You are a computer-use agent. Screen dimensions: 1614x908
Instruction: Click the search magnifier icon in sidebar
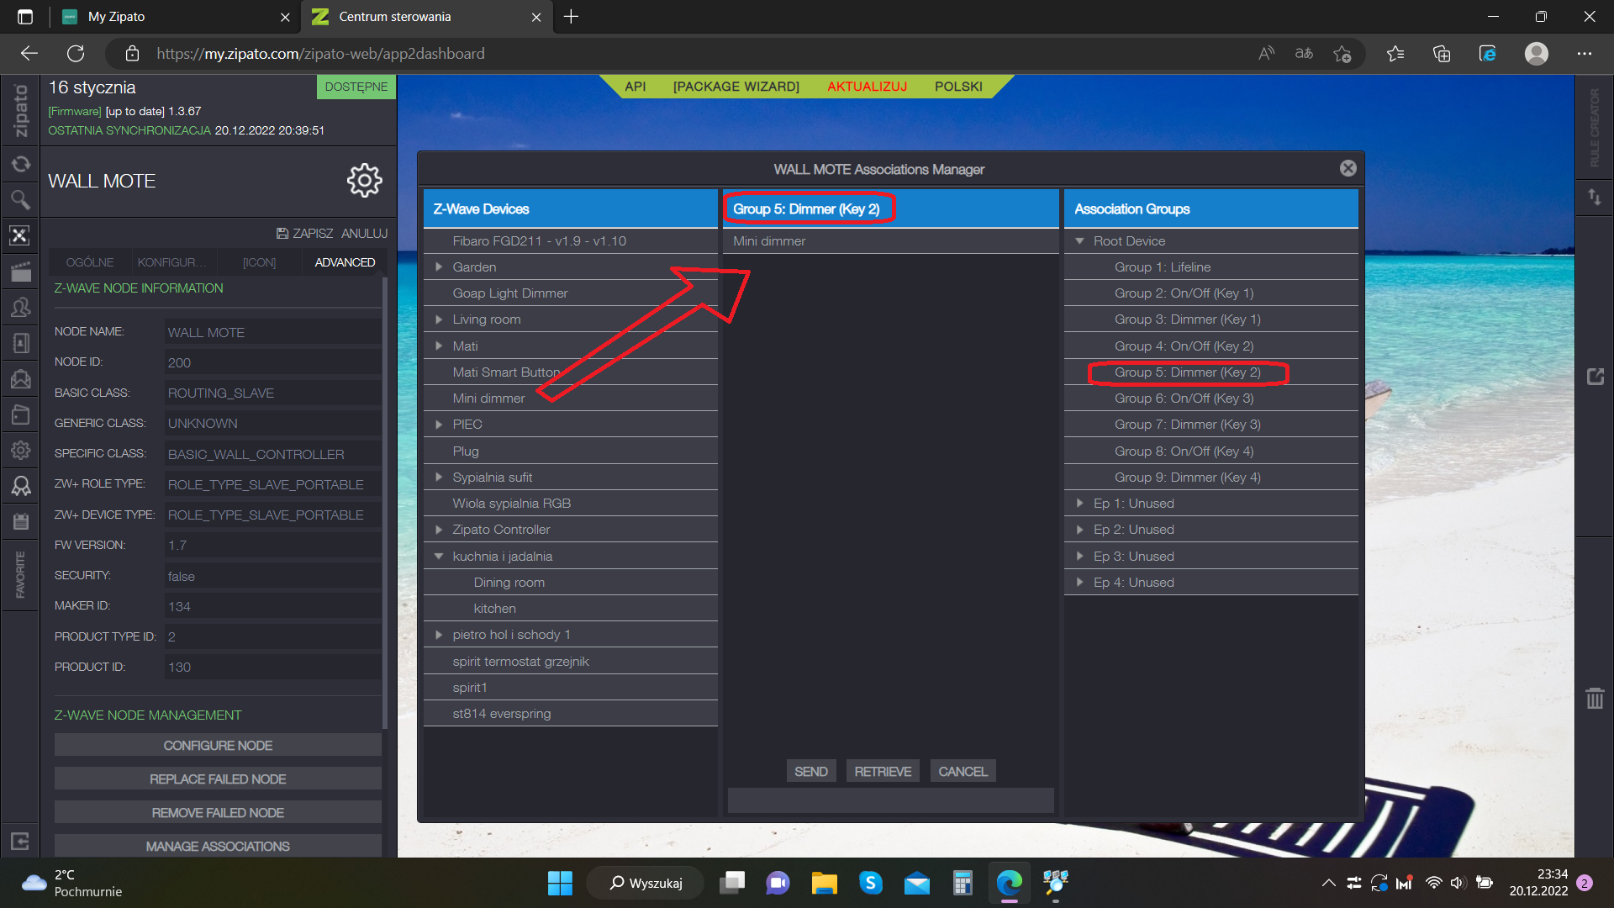(20, 199)
